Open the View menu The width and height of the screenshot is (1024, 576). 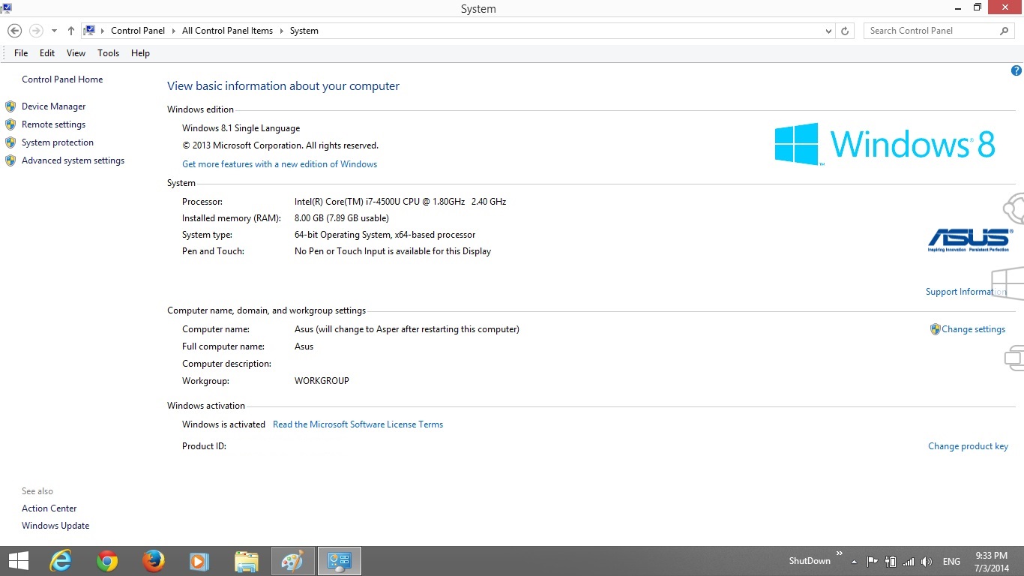76,53
